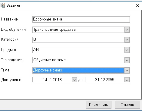Screen dimensions: 142x111
Task: Close the Задания dialog
Action: point(137,5)
